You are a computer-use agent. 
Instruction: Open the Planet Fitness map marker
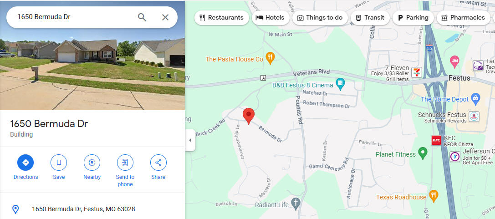click(423, 153)
